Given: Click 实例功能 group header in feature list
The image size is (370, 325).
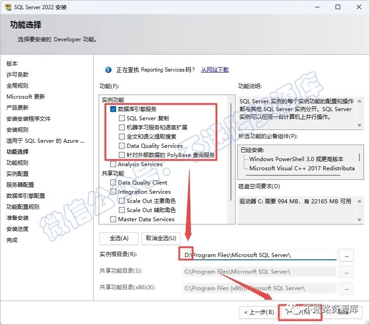Looking at the screenshot, I should coord(113,100).
